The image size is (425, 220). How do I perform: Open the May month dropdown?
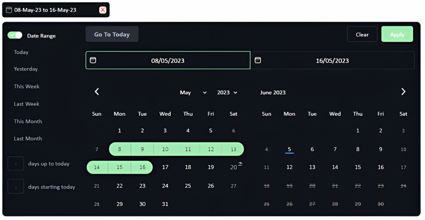193,92
